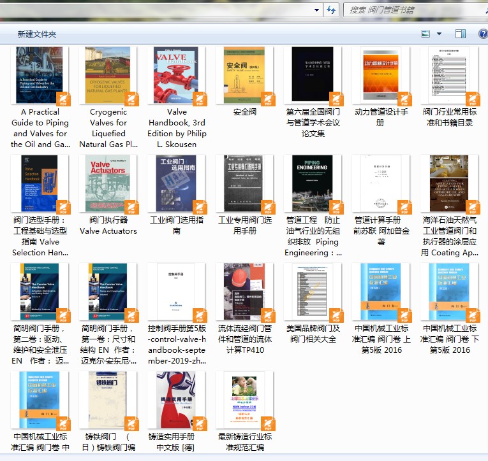The width and height of the screenshot is (488, 461).
Task: Click the refresh button beside address bar
Action: coord(331,10)
